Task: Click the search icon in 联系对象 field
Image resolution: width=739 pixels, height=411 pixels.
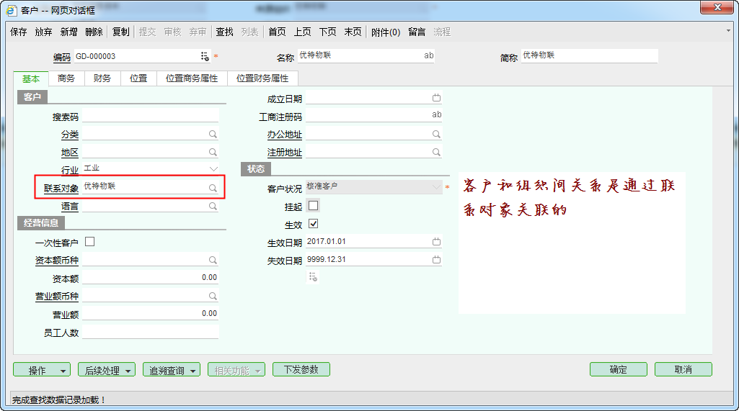Action: 213,188
